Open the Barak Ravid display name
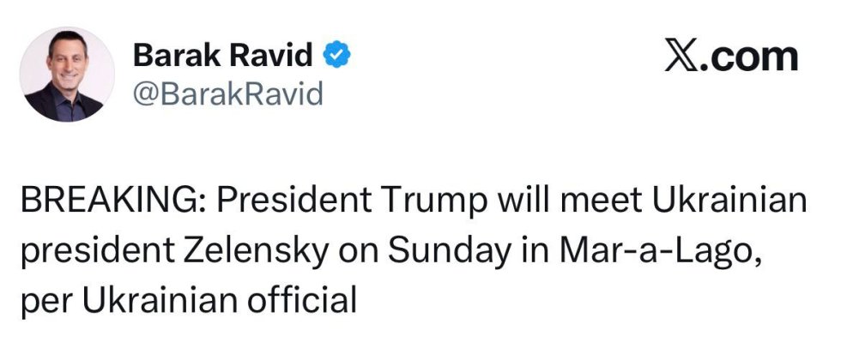The width and height of the screenshot is (841, 354). click(x=222, y=57)
